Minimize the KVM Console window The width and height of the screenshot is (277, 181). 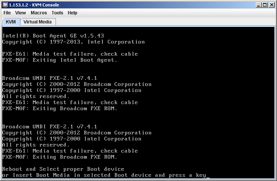[258, 5]
